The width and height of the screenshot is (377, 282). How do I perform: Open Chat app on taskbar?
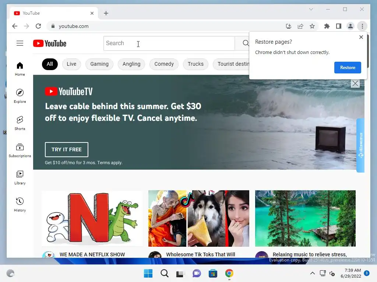click(x=197, y=273)
